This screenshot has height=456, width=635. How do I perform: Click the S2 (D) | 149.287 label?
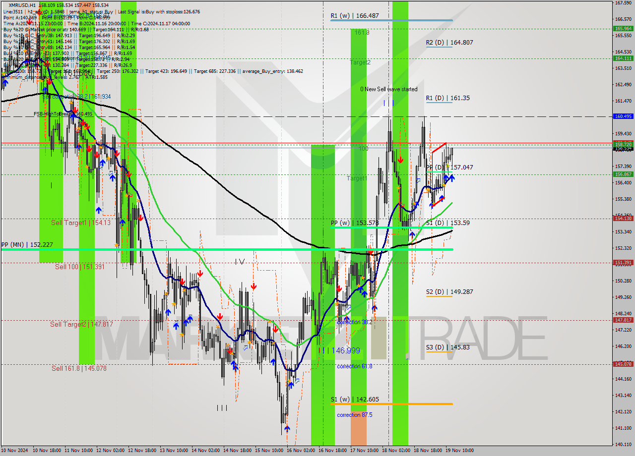pos(449,292)
